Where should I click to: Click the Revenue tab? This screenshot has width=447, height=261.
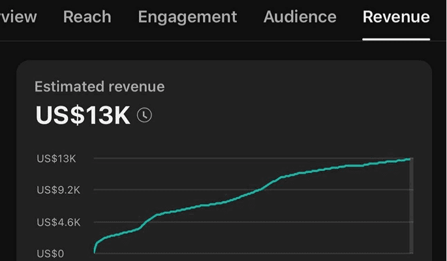(x=396, y=17)
